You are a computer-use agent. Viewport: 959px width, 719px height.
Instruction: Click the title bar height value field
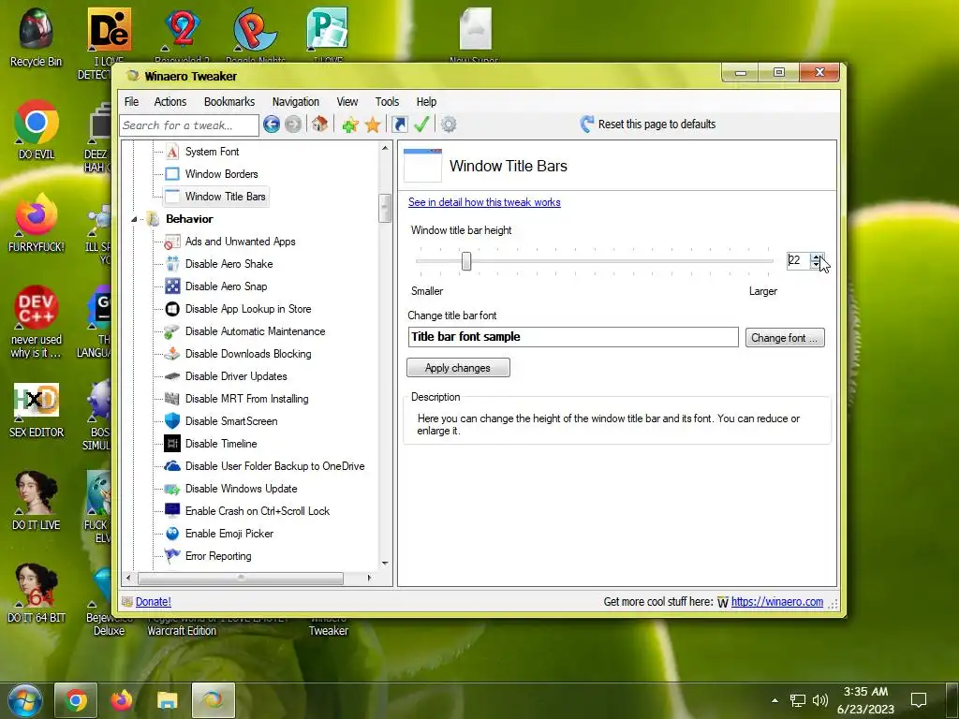pos(798,260)
